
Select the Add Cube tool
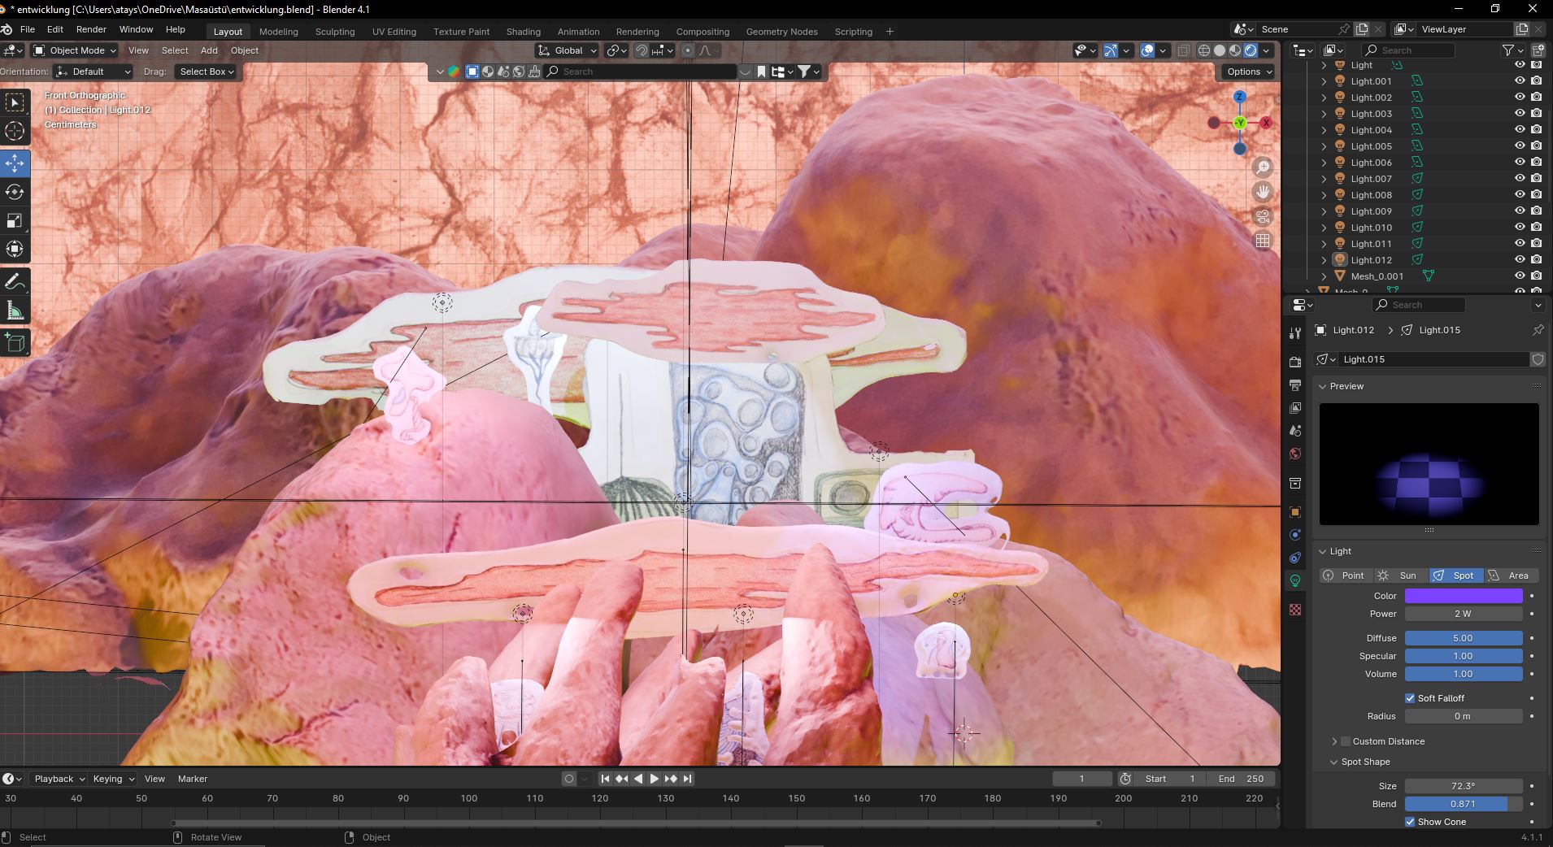pyautogui.click(x=15, y=343)
